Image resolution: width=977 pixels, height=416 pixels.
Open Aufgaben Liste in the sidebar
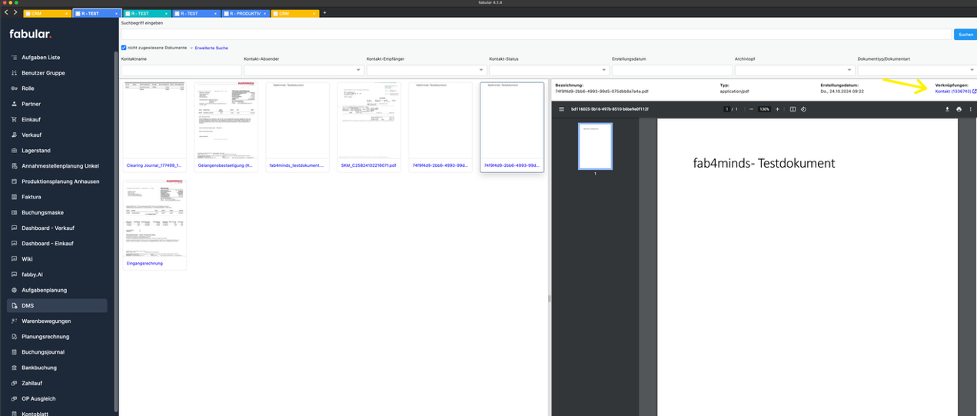click(57, 57)
